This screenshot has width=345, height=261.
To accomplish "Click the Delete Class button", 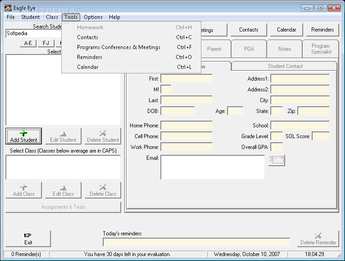I will tap(103, 190).
